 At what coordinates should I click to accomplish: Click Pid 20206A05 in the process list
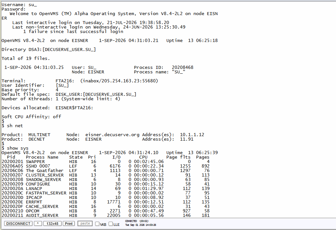point(12,166)
